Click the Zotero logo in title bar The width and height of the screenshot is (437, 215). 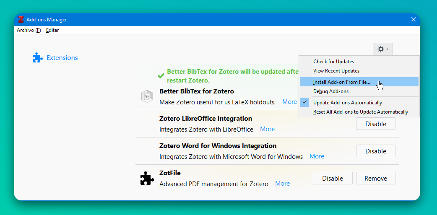[21, 20]
